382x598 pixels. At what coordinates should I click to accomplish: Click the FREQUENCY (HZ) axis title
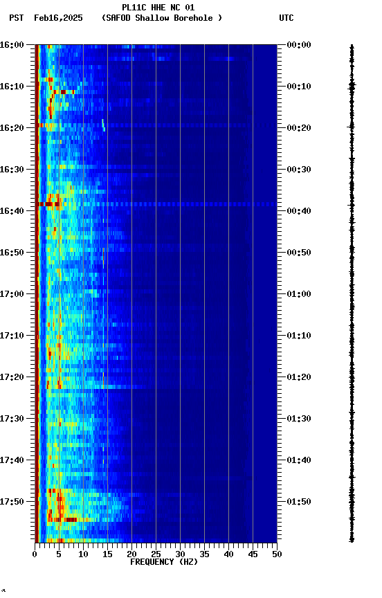[164, 563]
